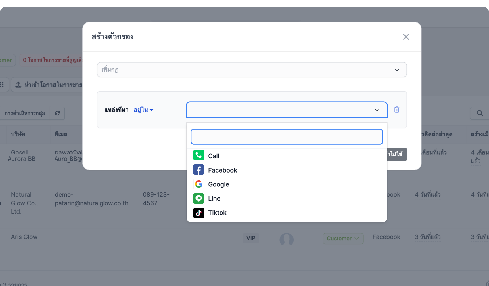Image resolution: width=489 pixels, height=286 pixels.
Task: Click the อีเมล column header
Action: [61, 134]
